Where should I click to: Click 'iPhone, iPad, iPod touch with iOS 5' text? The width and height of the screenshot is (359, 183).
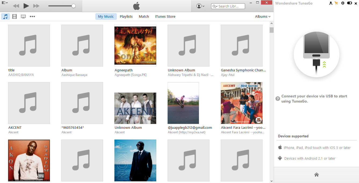pyautogui.click(x=317, y=148)
